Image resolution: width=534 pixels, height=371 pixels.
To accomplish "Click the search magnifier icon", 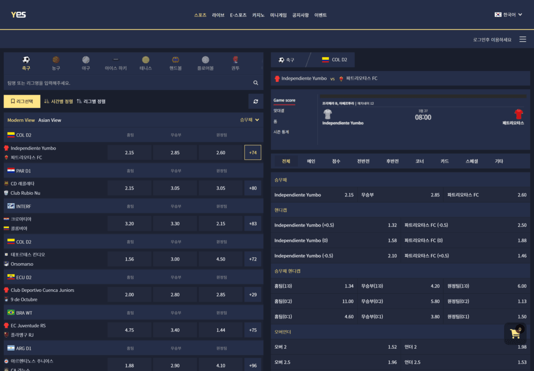I will pos(256,83).
